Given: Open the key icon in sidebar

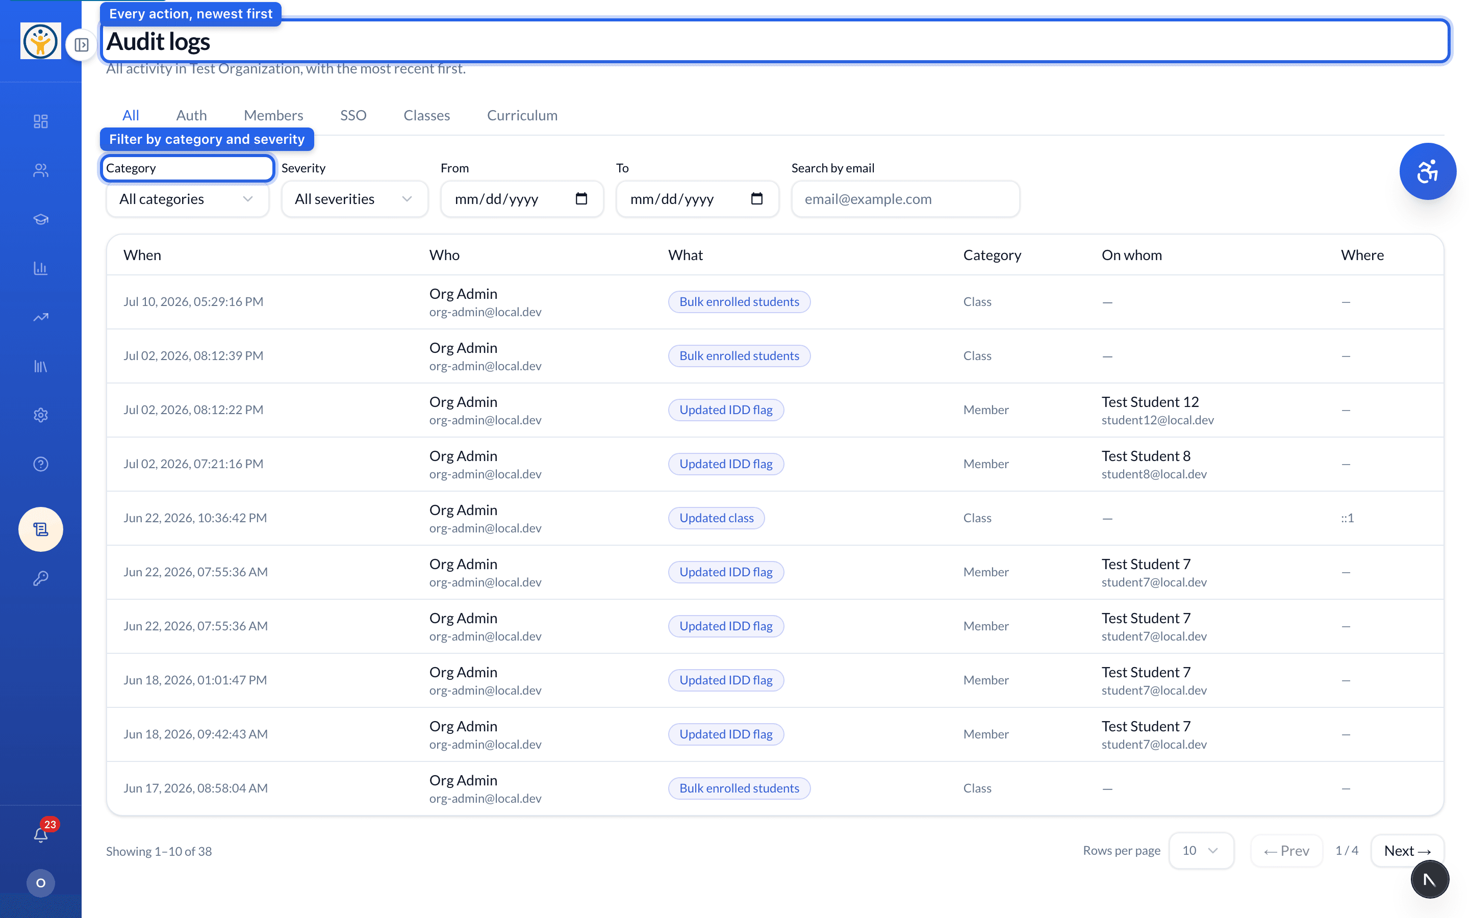Looking at the screenshot, I should click(x=41, y=579).
